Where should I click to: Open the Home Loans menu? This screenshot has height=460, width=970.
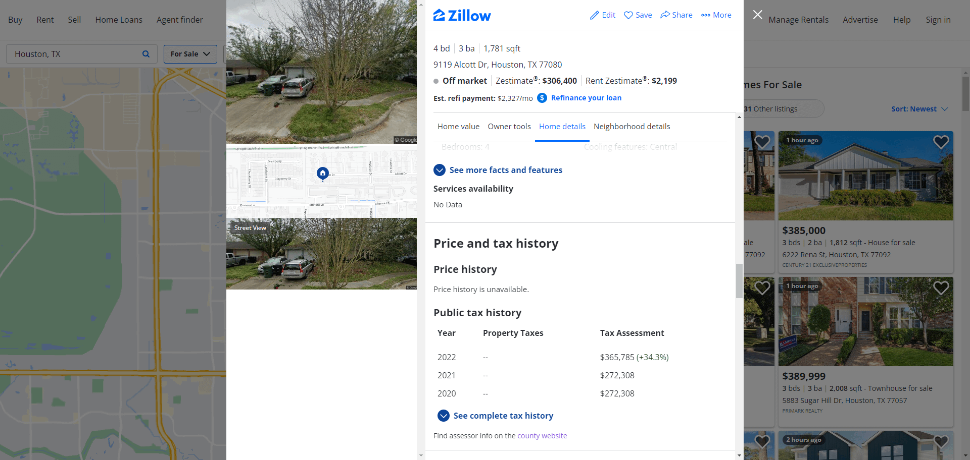[119, 20]
